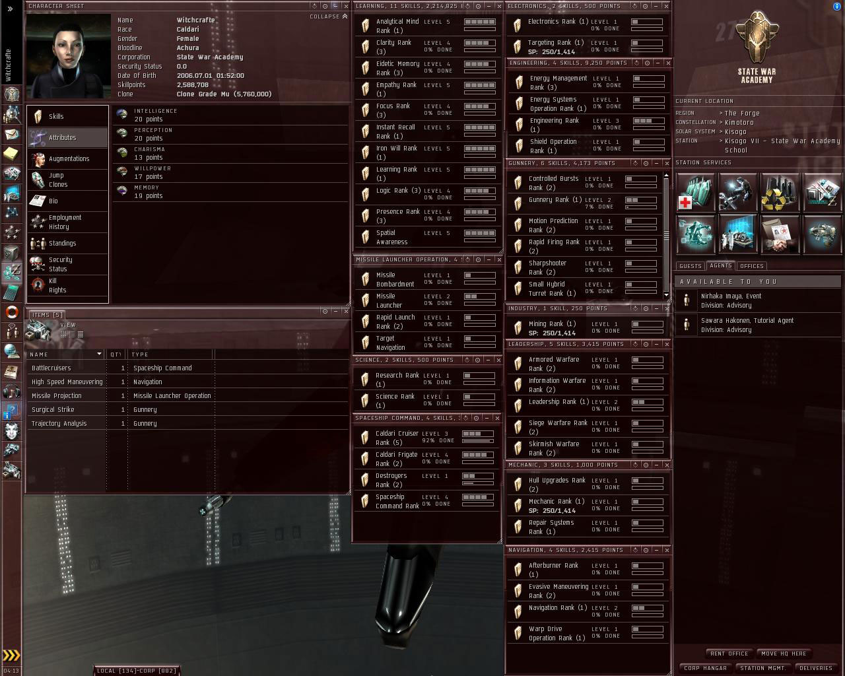Open the character sheet icon in sidebar

point(11,94)
